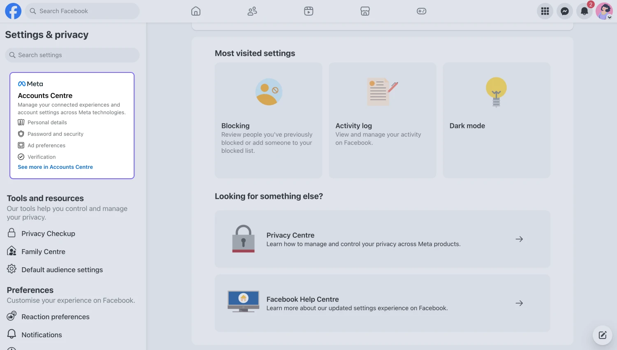Expand the Facebook Help Centre arrow
The image size is (617, 350).
coord(519,303)
